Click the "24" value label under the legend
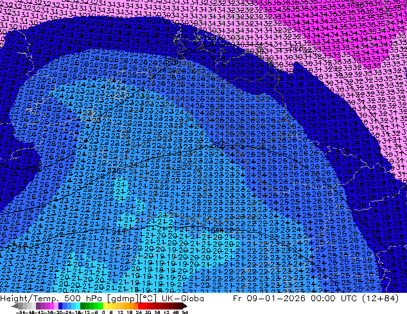 coord(139,313)
